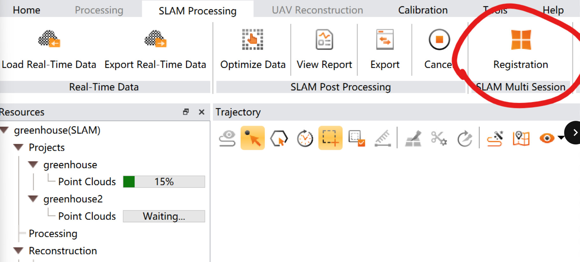Image resolution: width=580 pixels, height=262 pixels.
Task: Open the Optimize Data tool
Action: pos(253,39)
